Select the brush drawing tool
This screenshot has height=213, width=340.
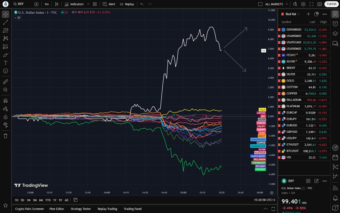tap(6, 55)
